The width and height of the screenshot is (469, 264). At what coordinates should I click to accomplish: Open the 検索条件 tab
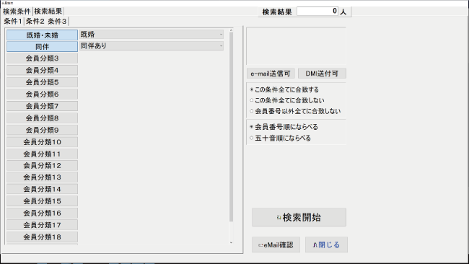pyautogui.click(x=17, y=12)
